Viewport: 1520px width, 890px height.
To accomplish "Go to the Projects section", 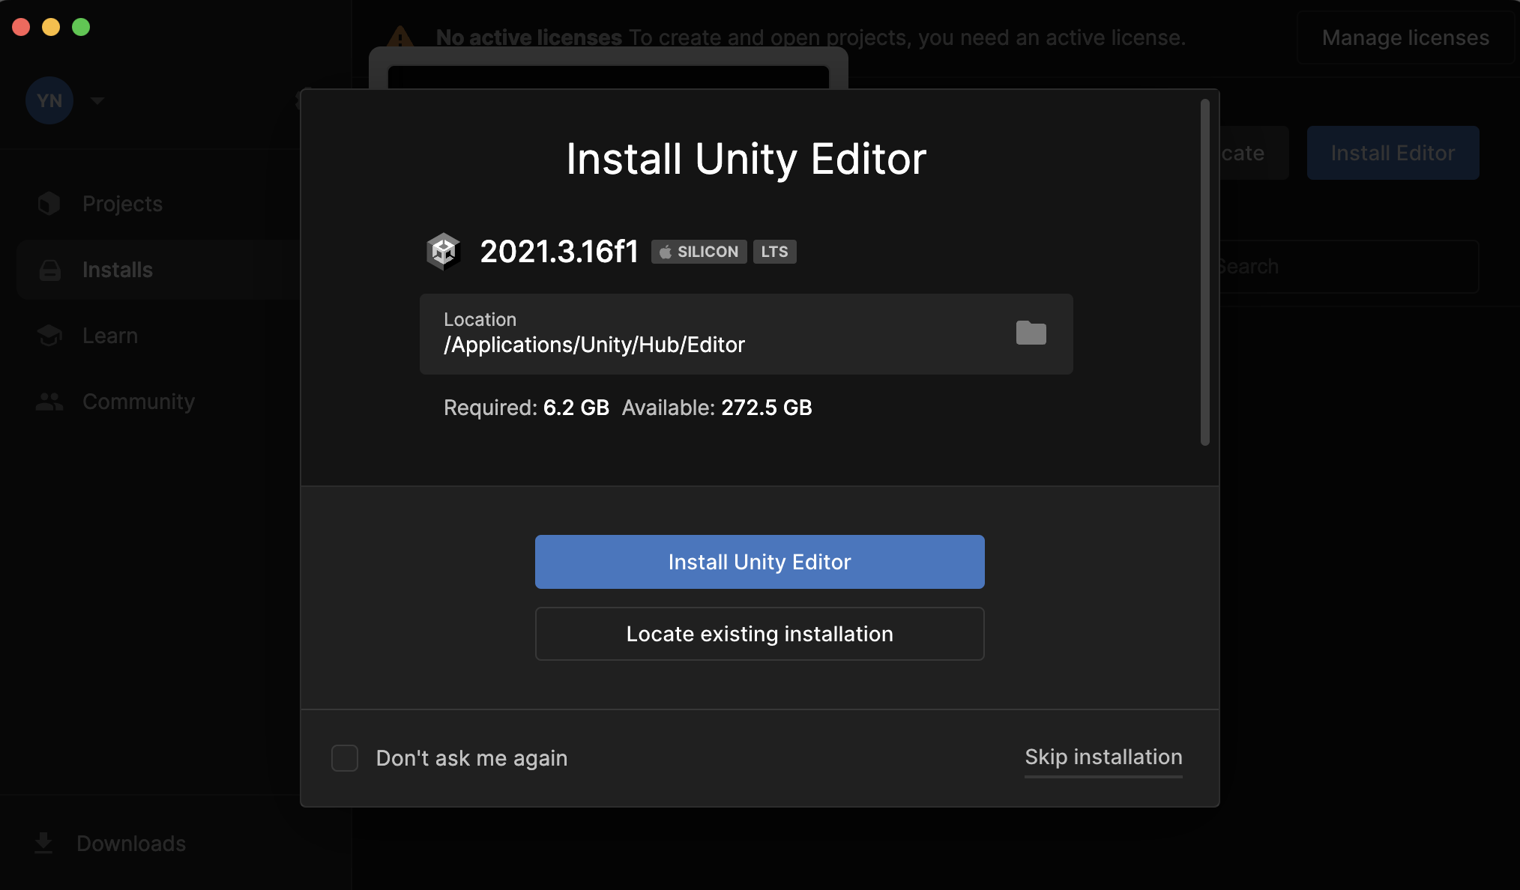I will [122, 204].
